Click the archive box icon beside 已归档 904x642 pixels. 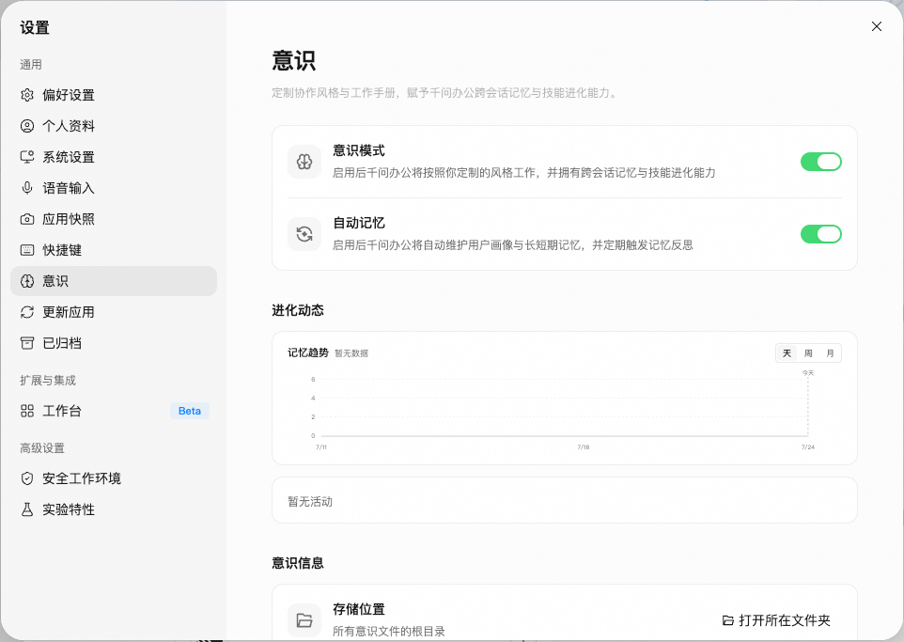(x=27, y=343)
